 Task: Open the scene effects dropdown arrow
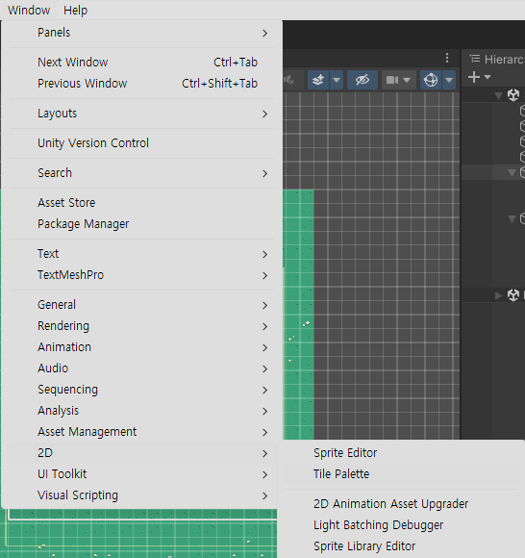337,80
